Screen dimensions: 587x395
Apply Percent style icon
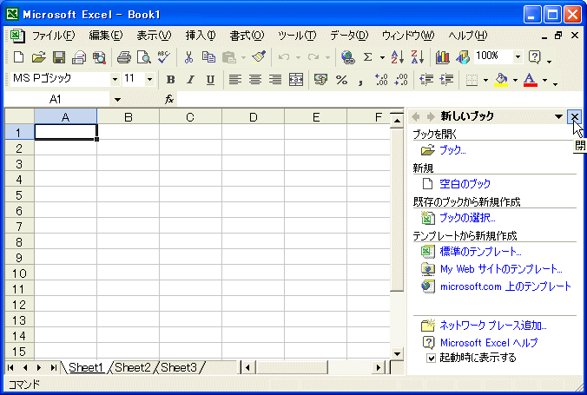(341, 79)
